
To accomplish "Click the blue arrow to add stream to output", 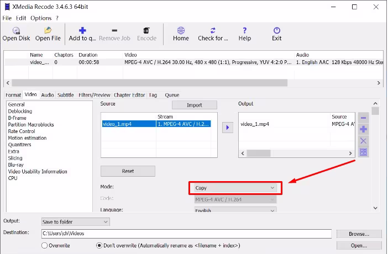I will (228, 128).
